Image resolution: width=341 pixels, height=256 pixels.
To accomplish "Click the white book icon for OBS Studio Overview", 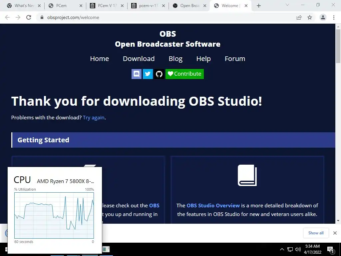I will coord(247,175).
